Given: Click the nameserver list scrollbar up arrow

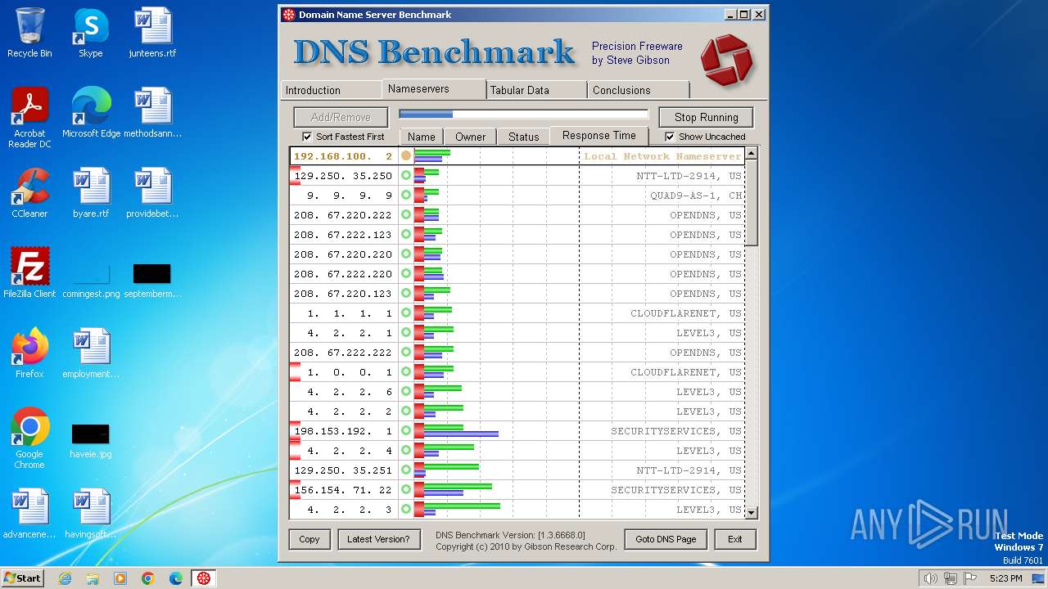Looking at the screenshot, I should click(x=752, y=154).
